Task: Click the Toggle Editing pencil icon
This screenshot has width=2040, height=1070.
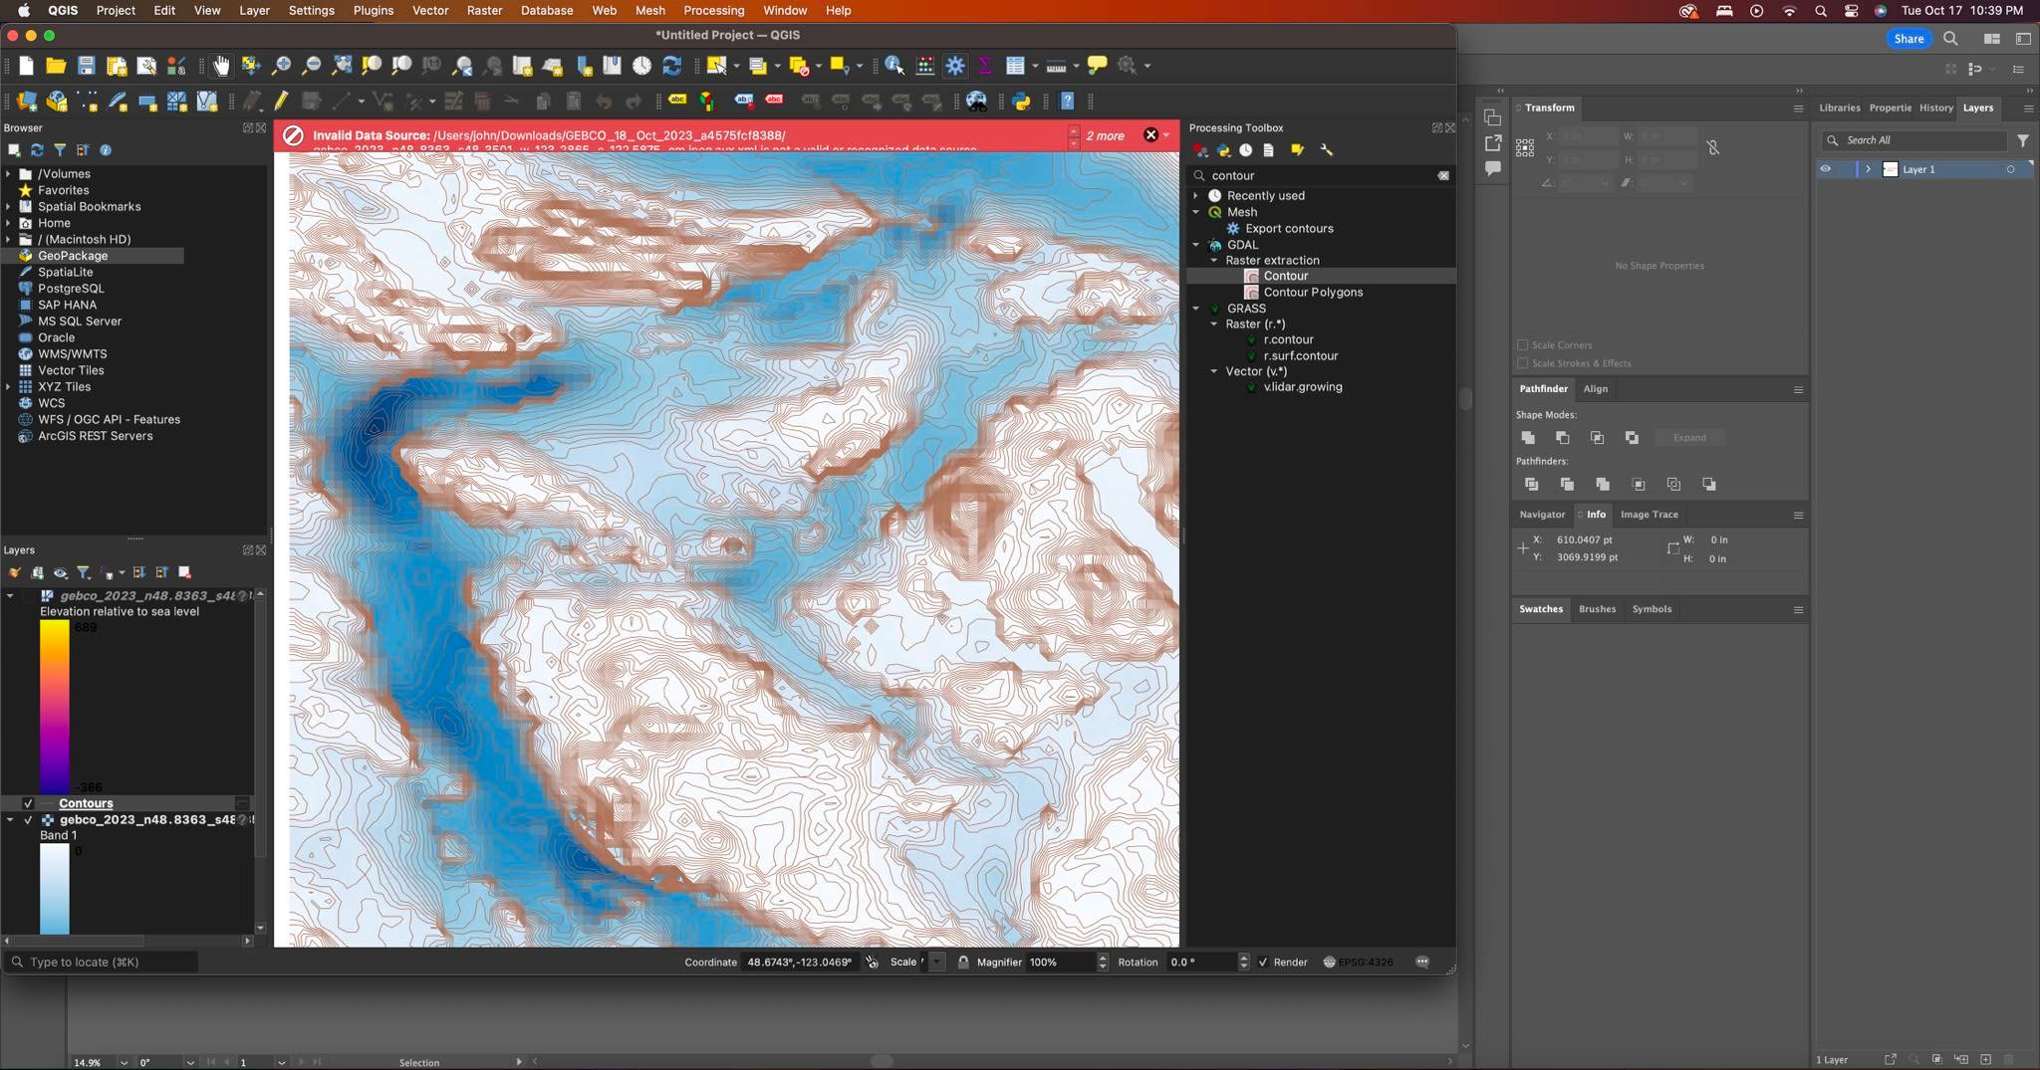Action: coord(282,101)
